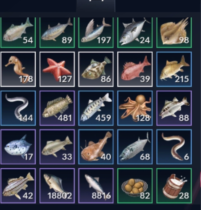This screenshot has width=201, height=210.
Task: Select the golden carp with 215
Action: (x=174, y=69)
